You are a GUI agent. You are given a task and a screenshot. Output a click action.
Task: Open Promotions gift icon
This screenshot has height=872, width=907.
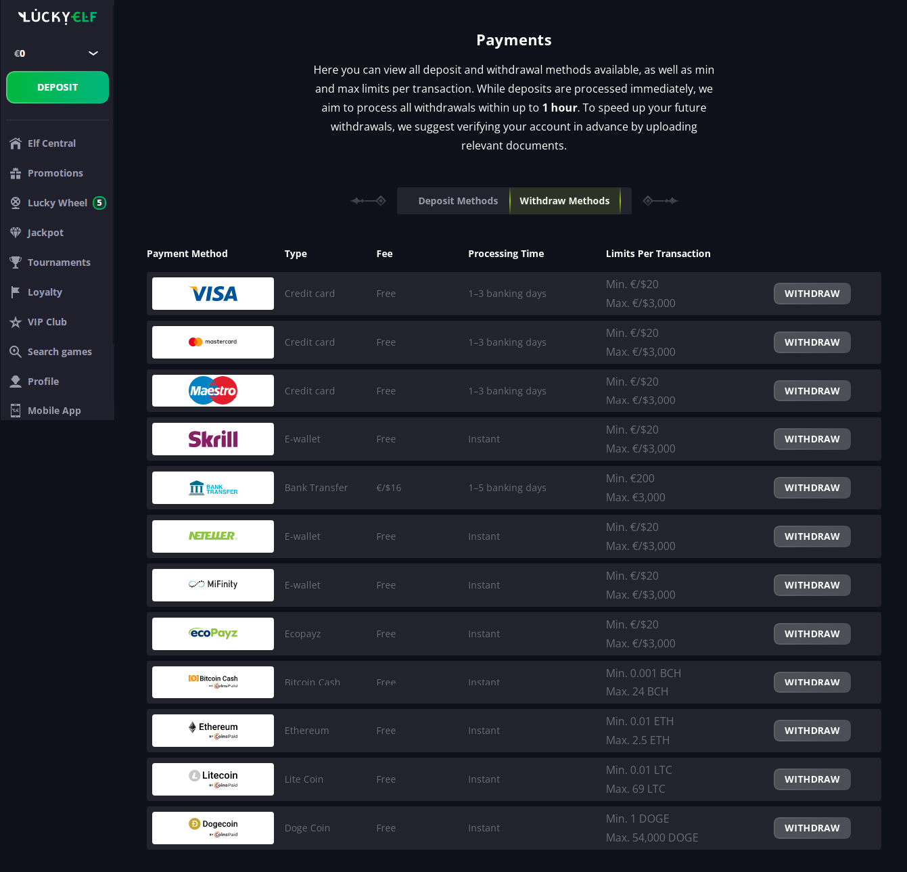[16, 173]
